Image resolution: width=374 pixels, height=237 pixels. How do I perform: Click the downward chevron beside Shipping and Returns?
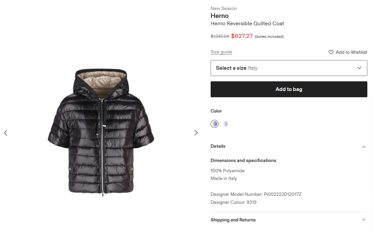[x=363, y=219]
